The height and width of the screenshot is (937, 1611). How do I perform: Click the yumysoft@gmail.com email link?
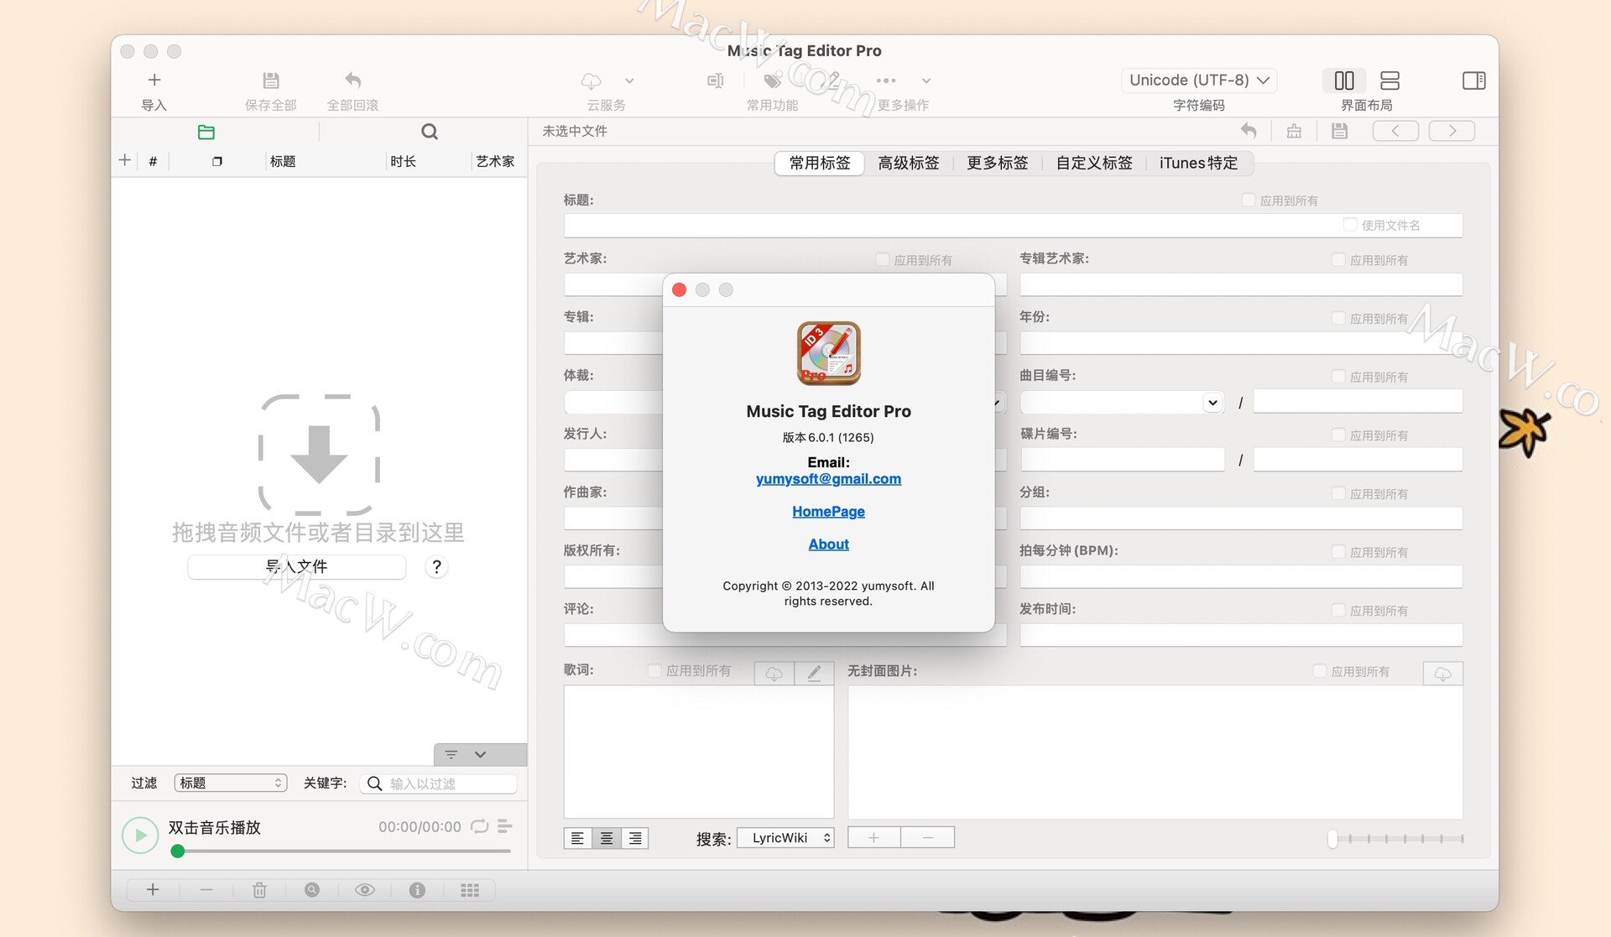tap(828, 479)
